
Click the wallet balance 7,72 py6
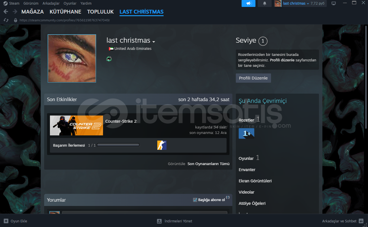point(317,3)
